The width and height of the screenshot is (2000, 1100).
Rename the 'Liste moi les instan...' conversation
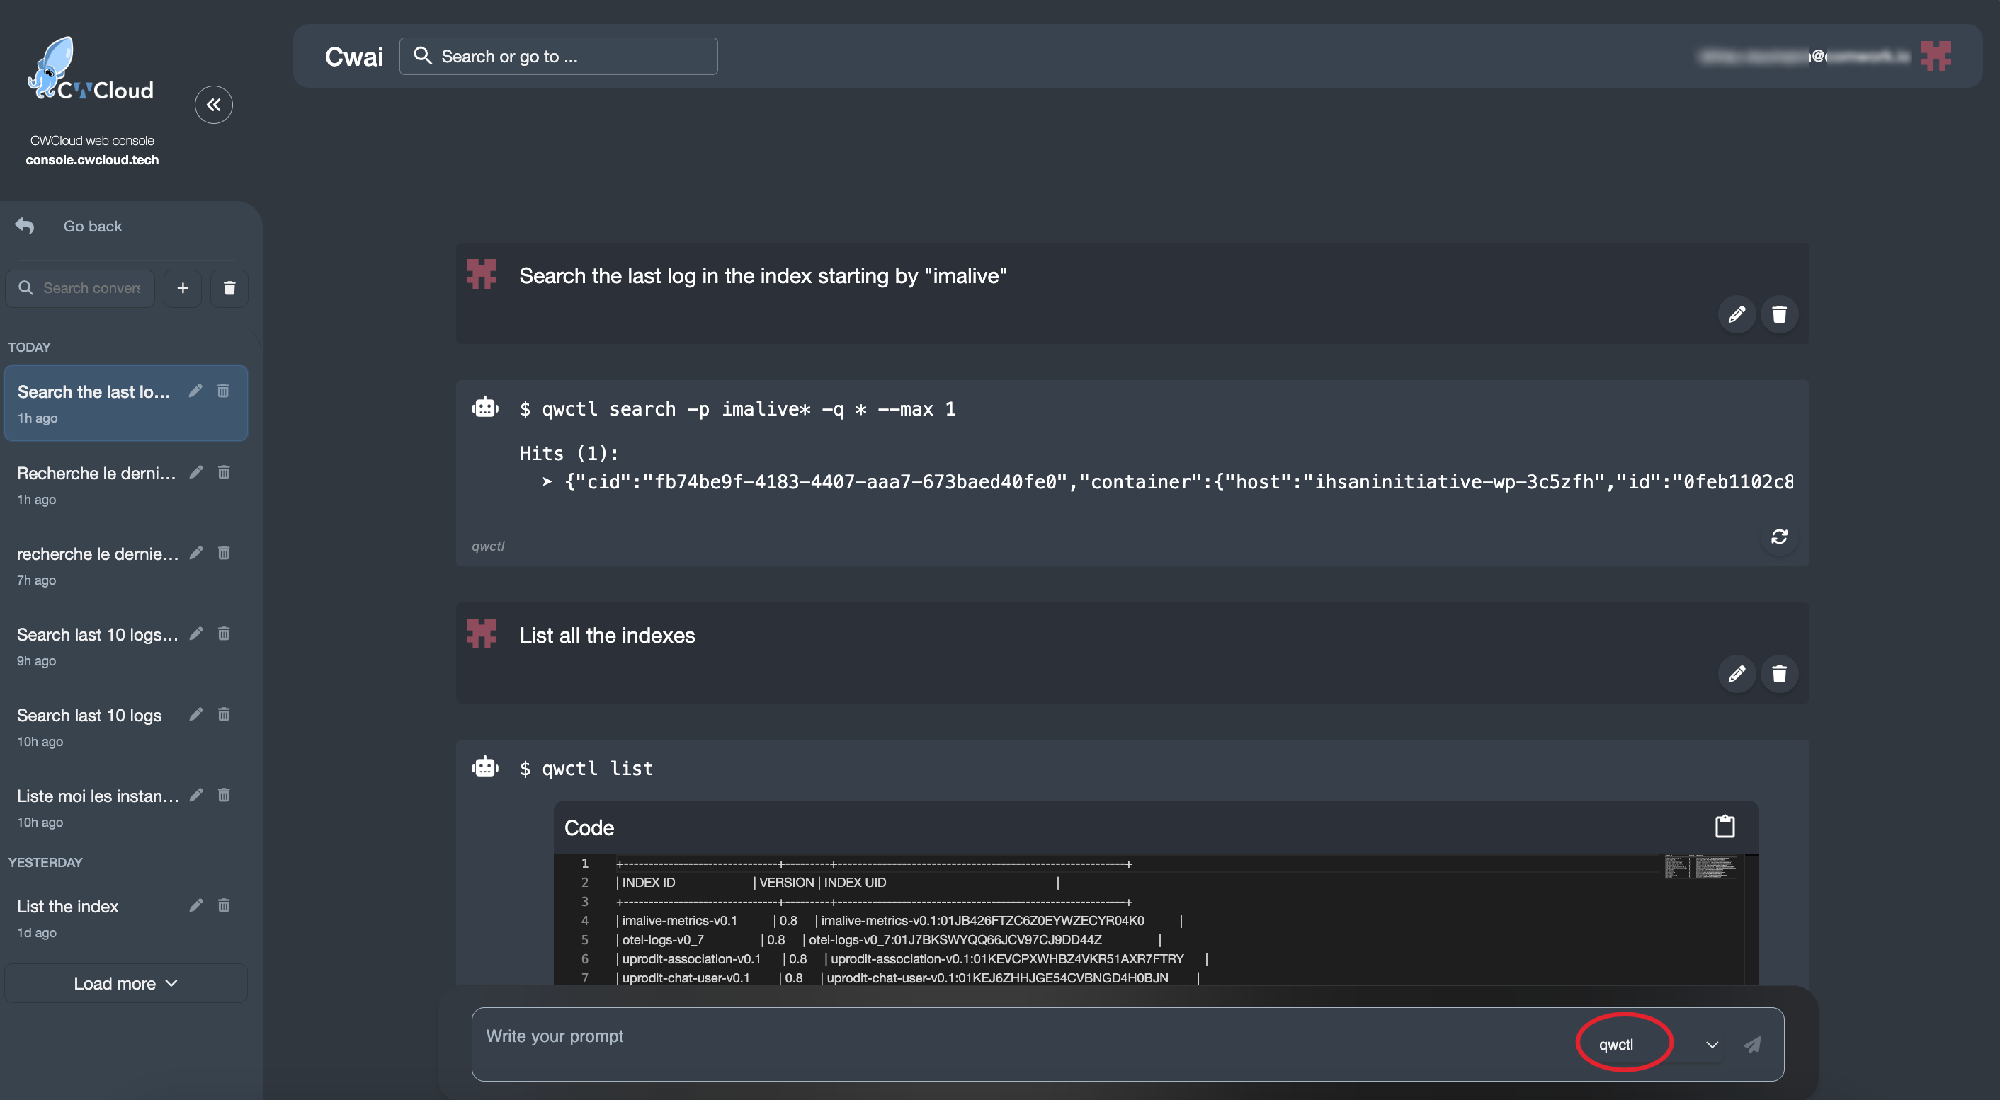(x=195, y=794)
